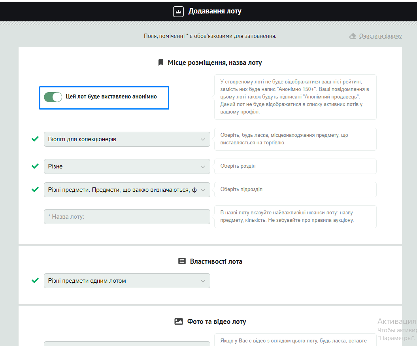This screenshot has height=346, width=417.
Task: Toggle the anonymous lot switch
Action: pos(53,97)
